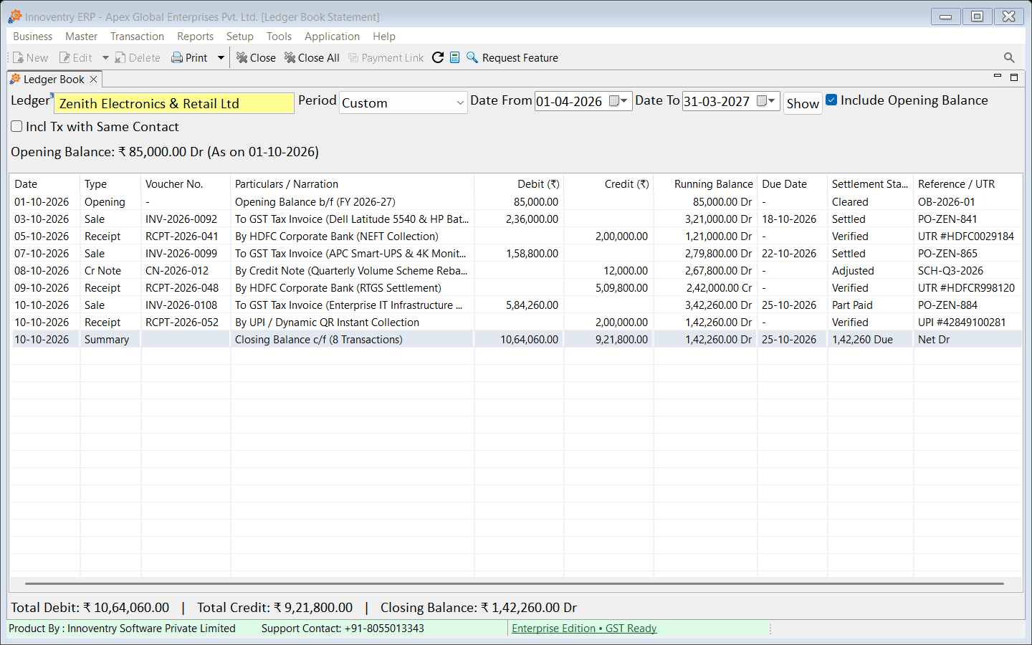Click the Debit column header

519,184
